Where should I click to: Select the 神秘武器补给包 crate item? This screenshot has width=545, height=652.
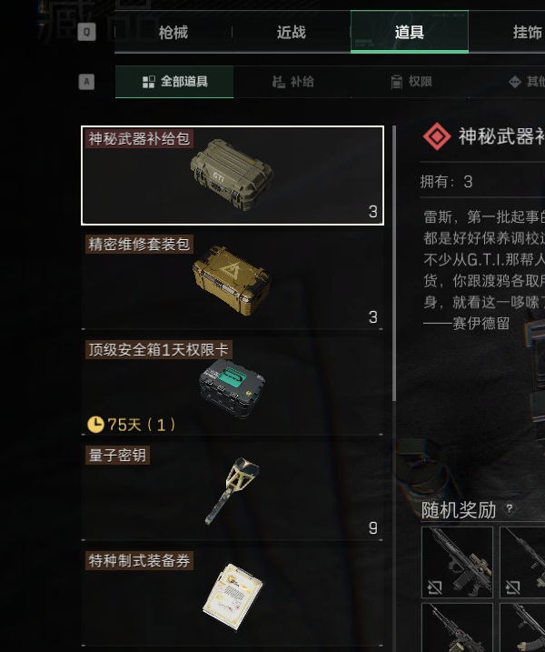(233, 176)
